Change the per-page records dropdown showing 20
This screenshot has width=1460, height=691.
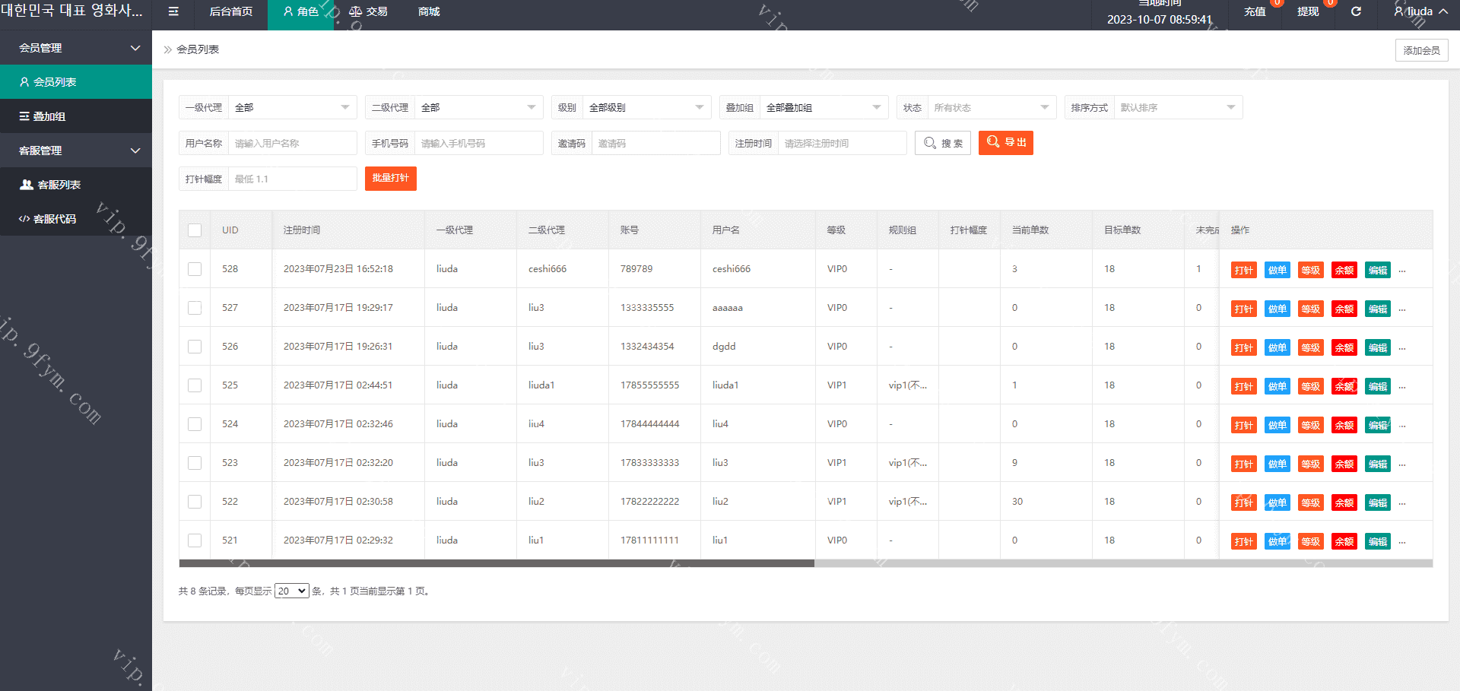click(291, 591)
